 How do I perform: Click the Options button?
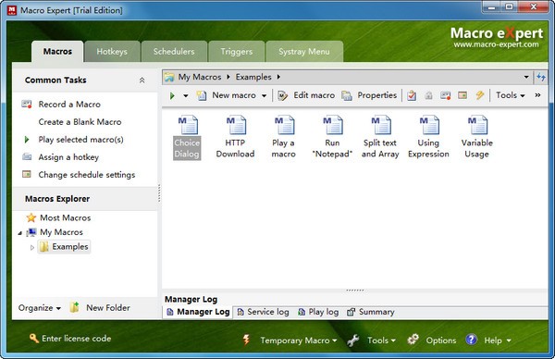point(431,340)
